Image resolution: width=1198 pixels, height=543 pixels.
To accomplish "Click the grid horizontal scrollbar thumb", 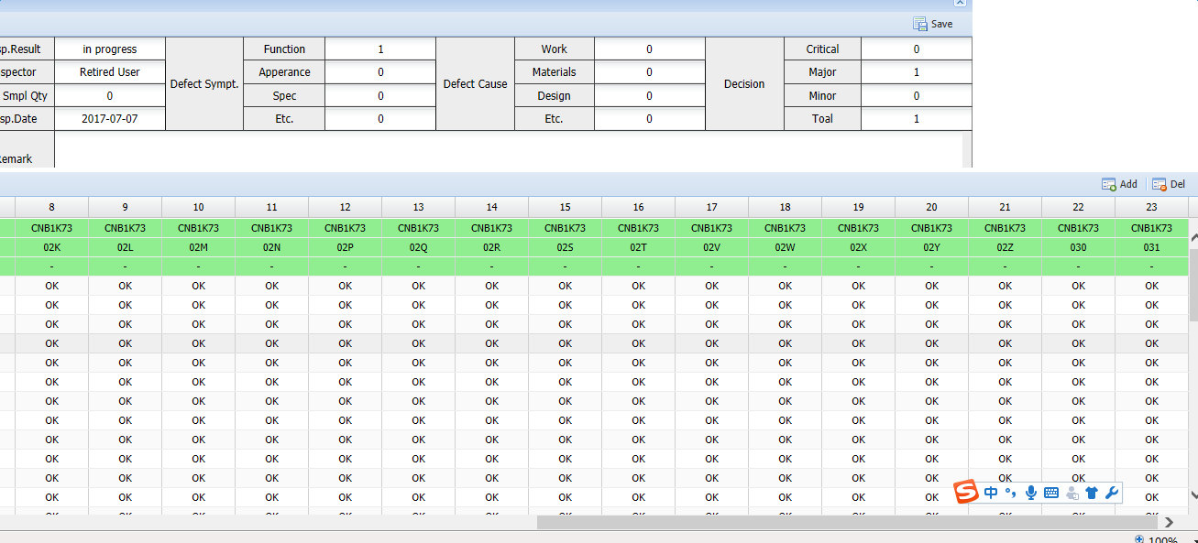I will click(x=847, y=522).
